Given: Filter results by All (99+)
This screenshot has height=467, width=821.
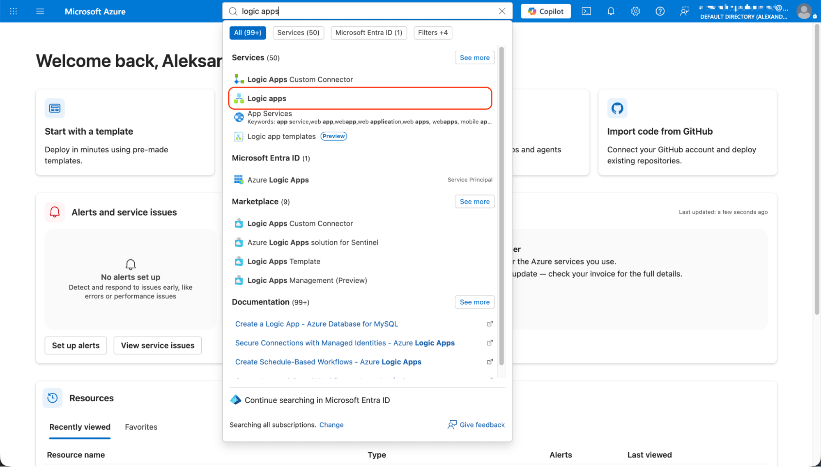Looking at the screenshot, I should pos(248,33).
